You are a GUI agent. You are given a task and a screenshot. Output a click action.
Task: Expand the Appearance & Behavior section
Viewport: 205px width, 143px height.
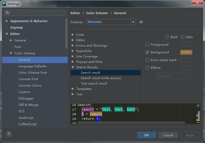[x=7, y=21]
